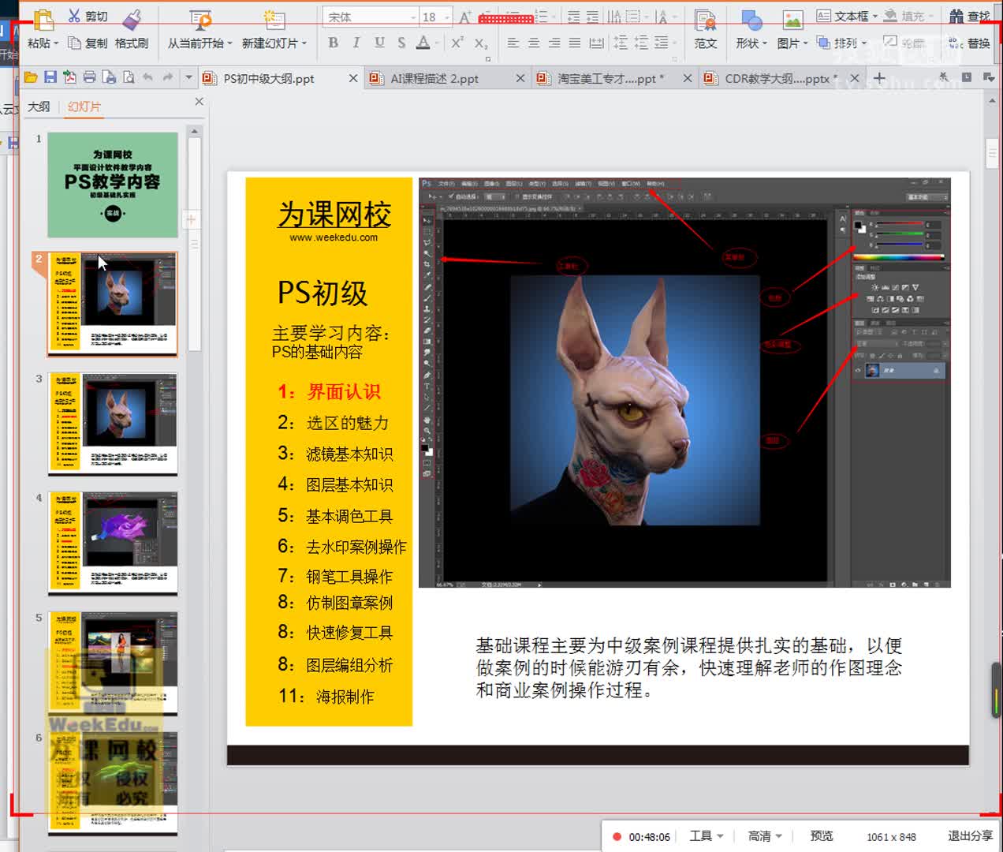Click the Picture (图片) icon
Viewport: 1003px width, 852px height.
coord(792,19)
